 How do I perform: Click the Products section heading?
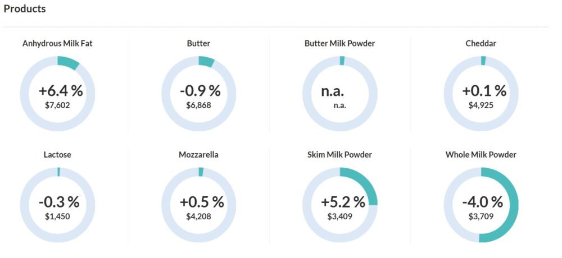pyautogui.click(x=25, y=9)
